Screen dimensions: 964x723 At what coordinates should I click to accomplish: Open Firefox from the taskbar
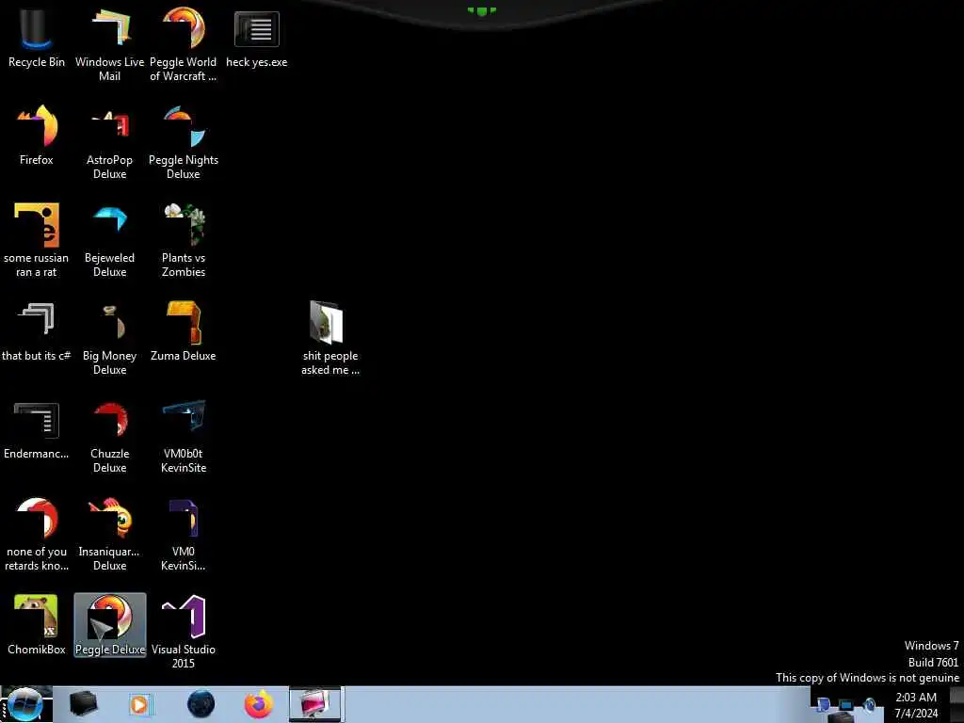coord(259,704)
